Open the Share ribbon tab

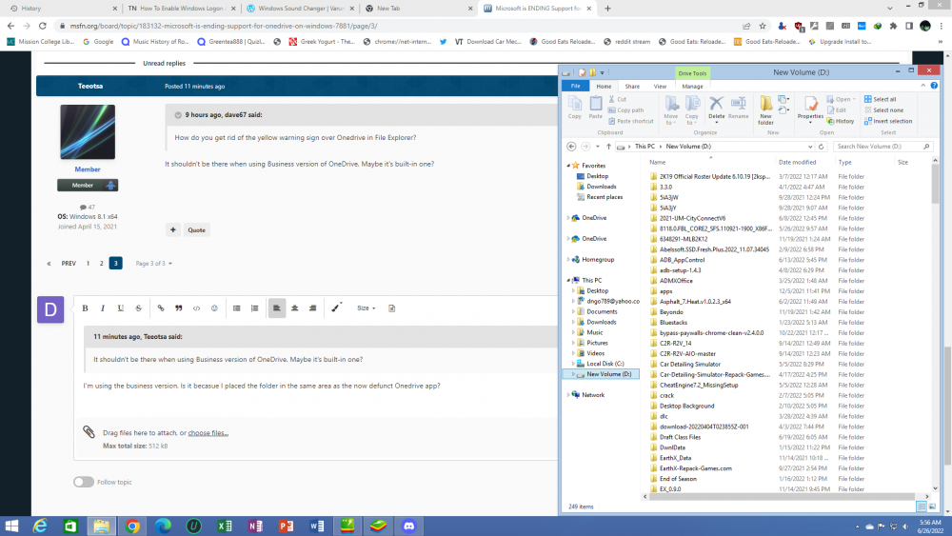coord(632,86)
